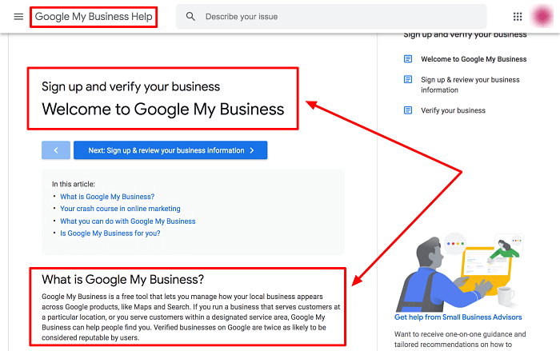Go to previous article with back arrow button
Screen dimensions: 560x351
coord(56,150)
